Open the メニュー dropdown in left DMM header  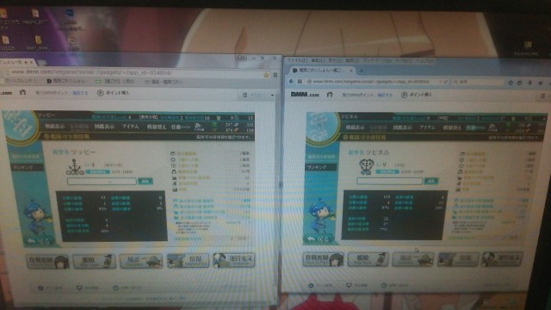[258, 95]
